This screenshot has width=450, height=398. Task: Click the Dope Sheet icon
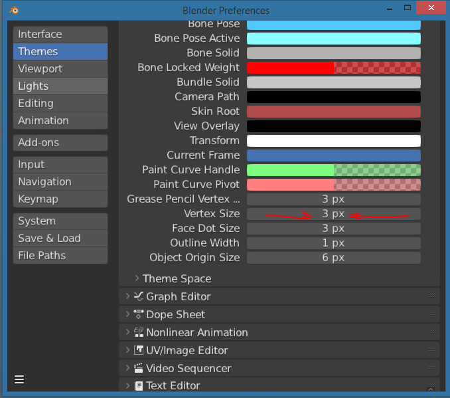(x=139, y=314)
